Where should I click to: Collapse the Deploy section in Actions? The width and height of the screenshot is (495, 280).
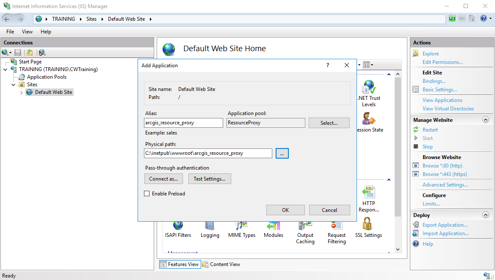coord(486,215)
